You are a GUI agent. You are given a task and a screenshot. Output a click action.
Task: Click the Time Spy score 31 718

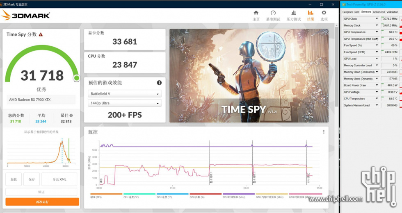pos(42,75)
